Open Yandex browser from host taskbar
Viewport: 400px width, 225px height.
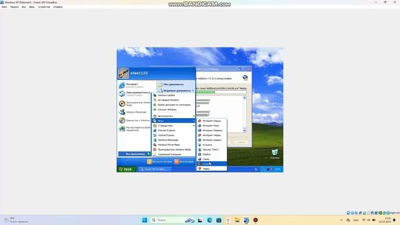(x=228, y=220)
